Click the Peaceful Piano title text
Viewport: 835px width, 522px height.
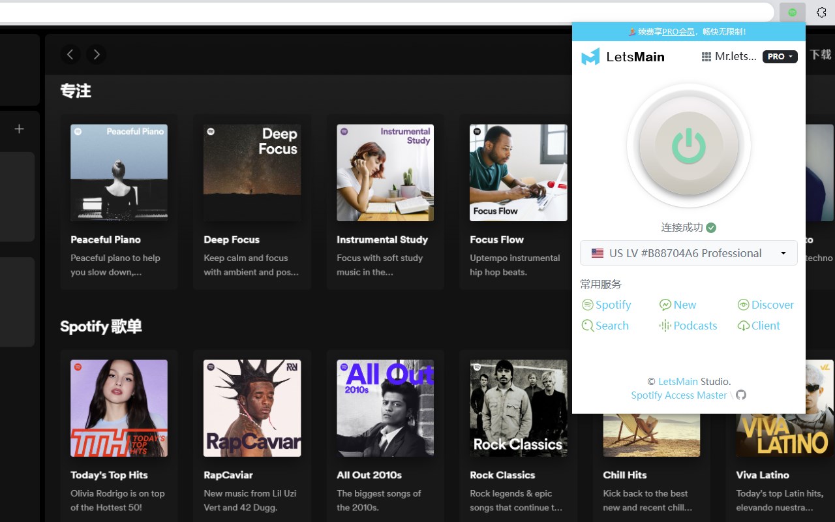point(106,239)
